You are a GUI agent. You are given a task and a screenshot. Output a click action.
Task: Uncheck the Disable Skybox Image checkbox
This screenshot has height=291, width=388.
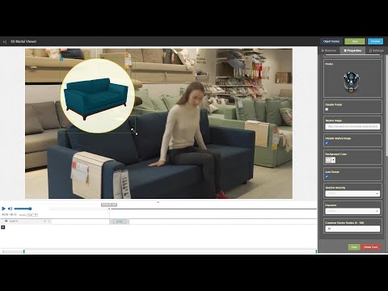[327, 143]
